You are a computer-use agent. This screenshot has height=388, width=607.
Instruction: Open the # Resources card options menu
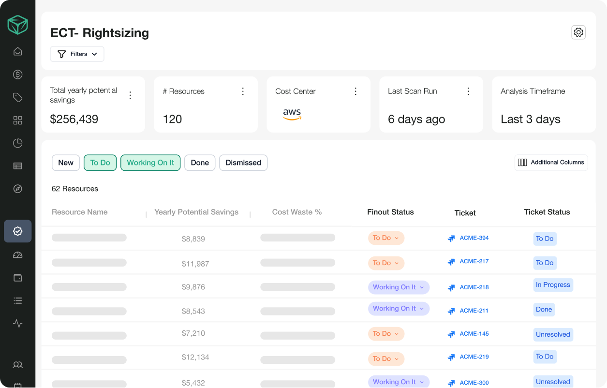coord(243,91)
